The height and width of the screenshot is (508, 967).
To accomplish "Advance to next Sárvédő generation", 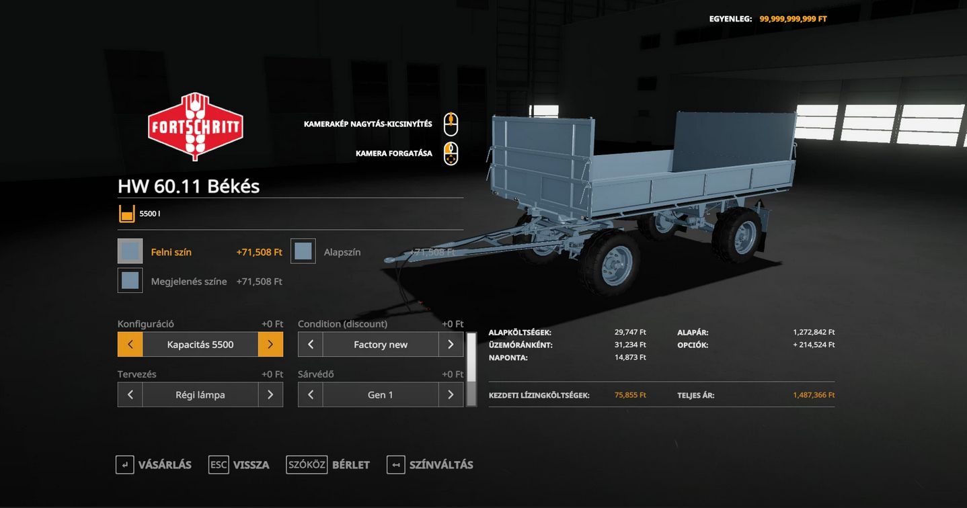I will 451,395.
